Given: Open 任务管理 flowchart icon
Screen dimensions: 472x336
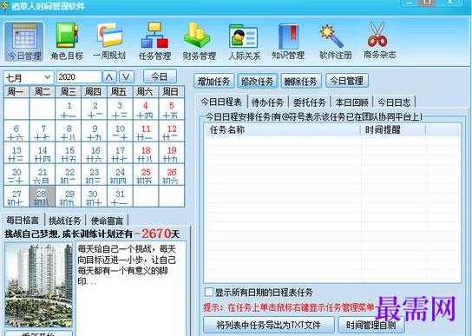Looking at the screenshot, I should coord(154,42).
